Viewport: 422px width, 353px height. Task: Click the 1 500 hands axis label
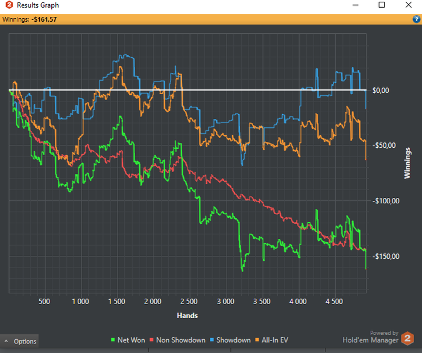click(116, 301)
